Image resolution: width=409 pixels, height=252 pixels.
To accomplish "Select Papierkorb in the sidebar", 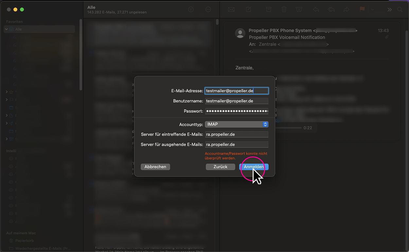I will click(25, 241).
